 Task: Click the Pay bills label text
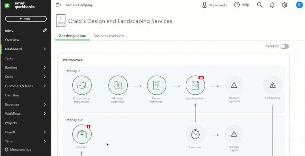pos(82,147)
